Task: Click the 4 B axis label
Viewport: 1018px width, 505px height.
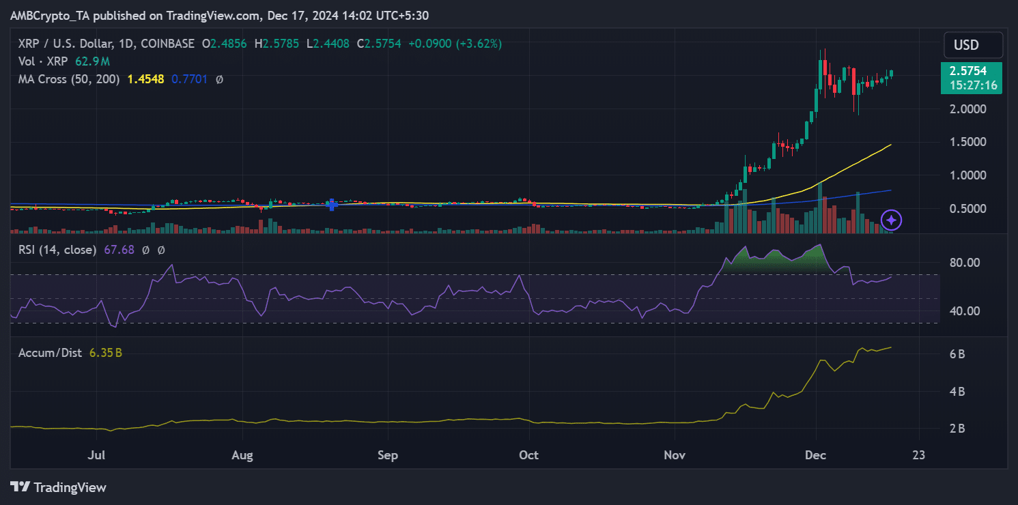Action: [957, 392]
